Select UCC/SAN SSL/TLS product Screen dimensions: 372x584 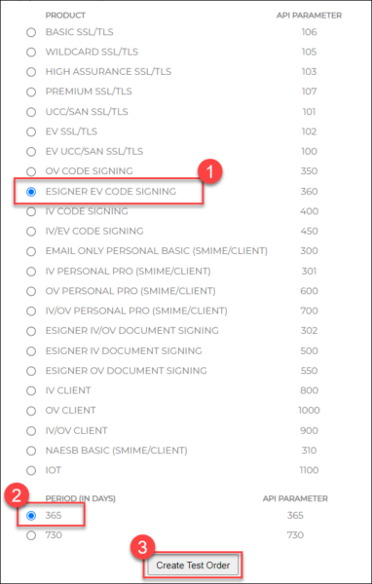pos(31,112)
